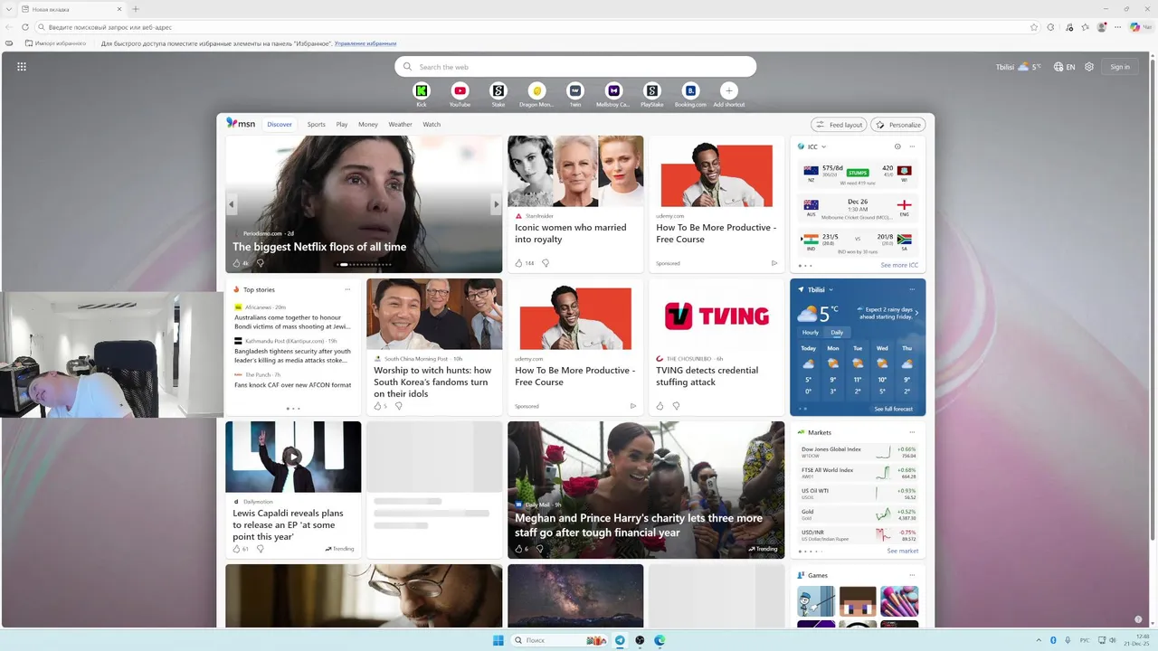Switch to the Play tab
Screen dimensions: 1158x651
(342, 124)
